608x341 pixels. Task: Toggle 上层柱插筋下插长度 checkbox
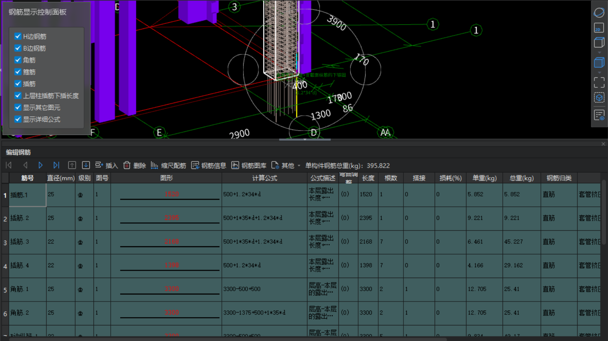[18, 96]
